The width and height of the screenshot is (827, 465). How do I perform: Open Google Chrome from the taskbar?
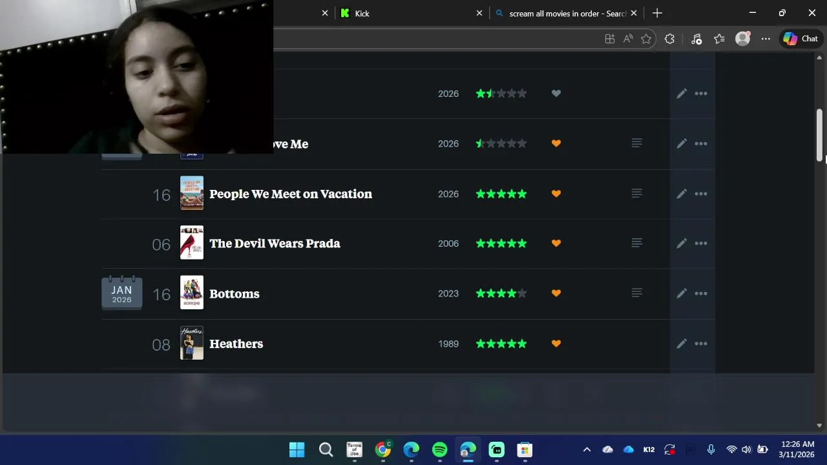point(383,449)
